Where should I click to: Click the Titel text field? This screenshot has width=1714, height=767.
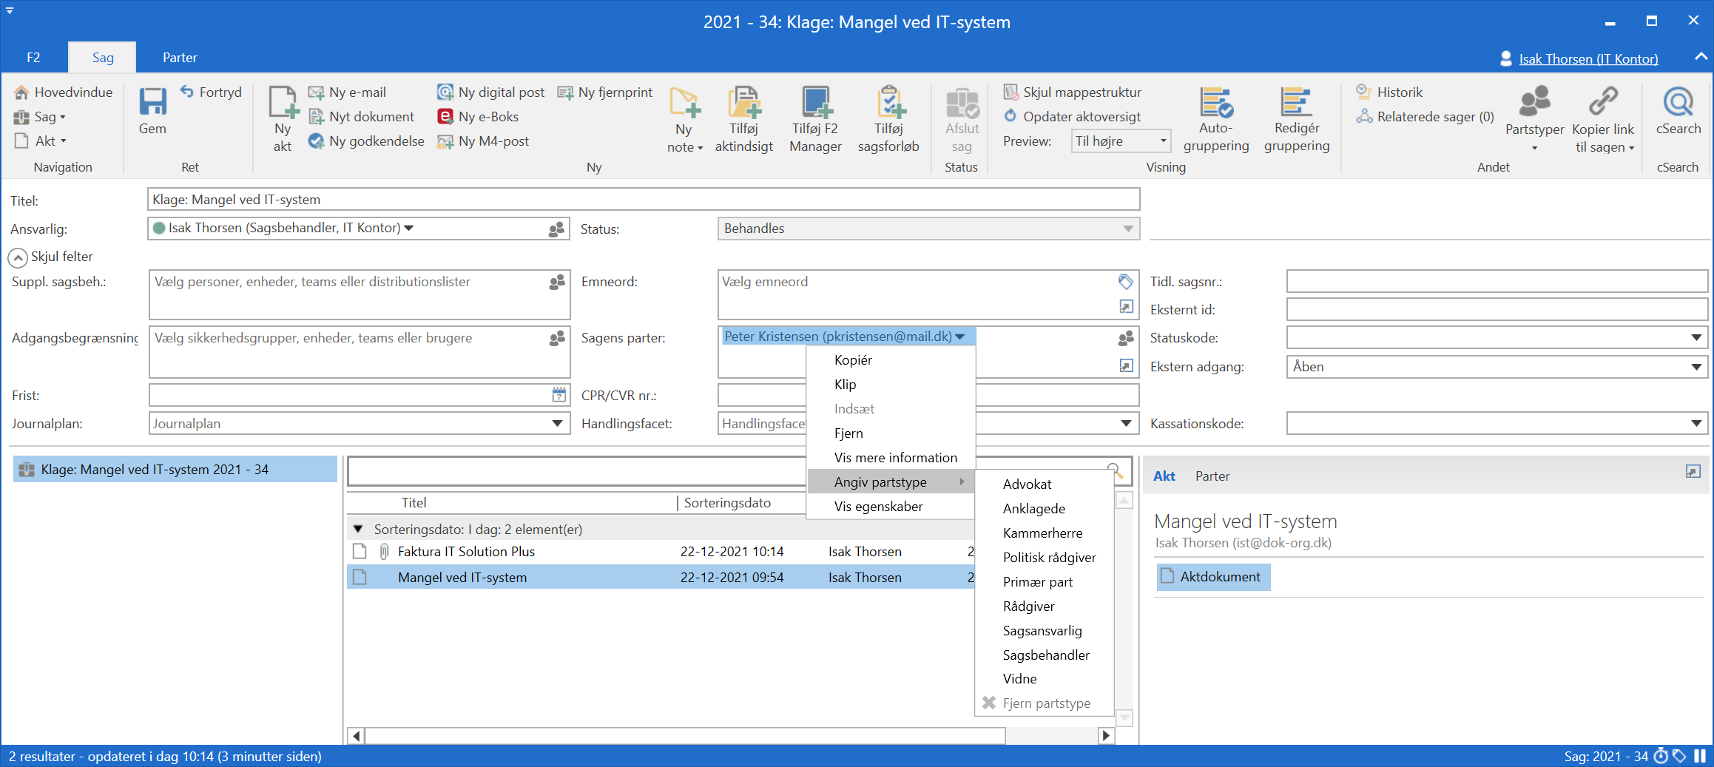pyautogui.click(x=644, y=200)
